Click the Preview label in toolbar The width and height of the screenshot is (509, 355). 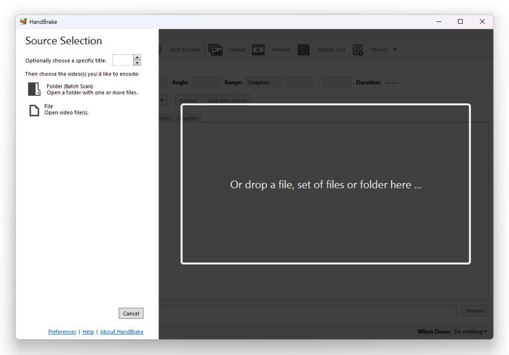(x=281, y=50)
